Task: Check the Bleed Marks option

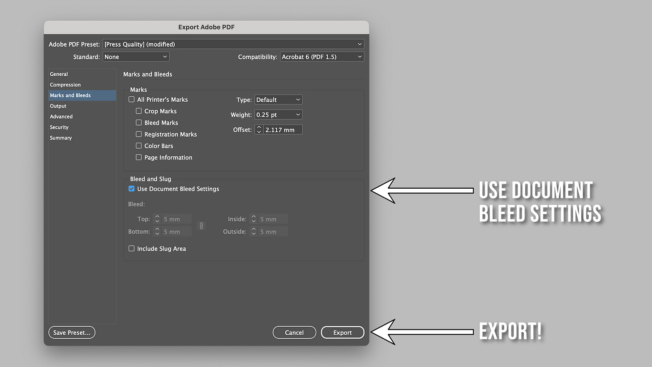Action: (x=139, y=122)
